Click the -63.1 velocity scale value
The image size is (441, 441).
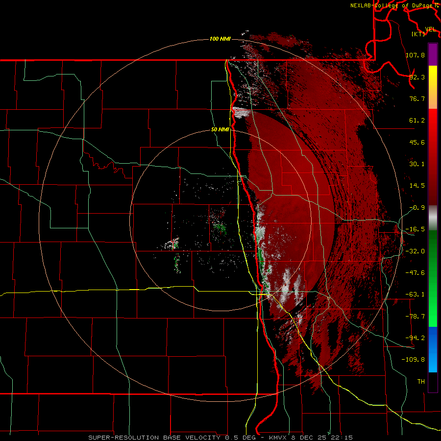tap(415, 294)
